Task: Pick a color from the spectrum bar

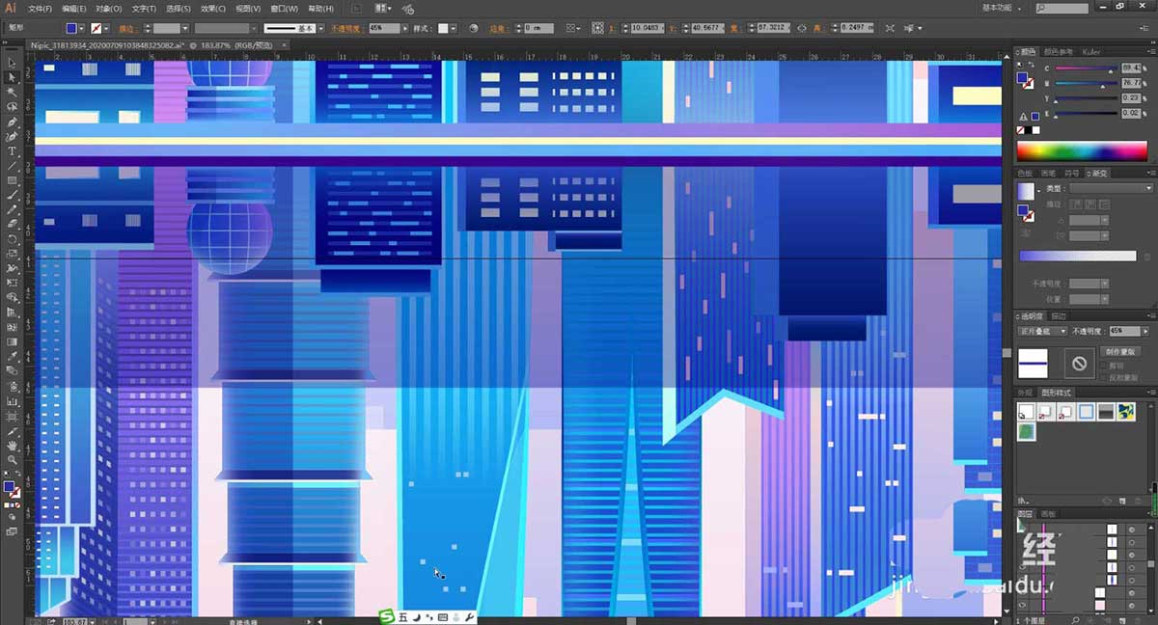Action: pyautogui.click(x=1082, y=150)
